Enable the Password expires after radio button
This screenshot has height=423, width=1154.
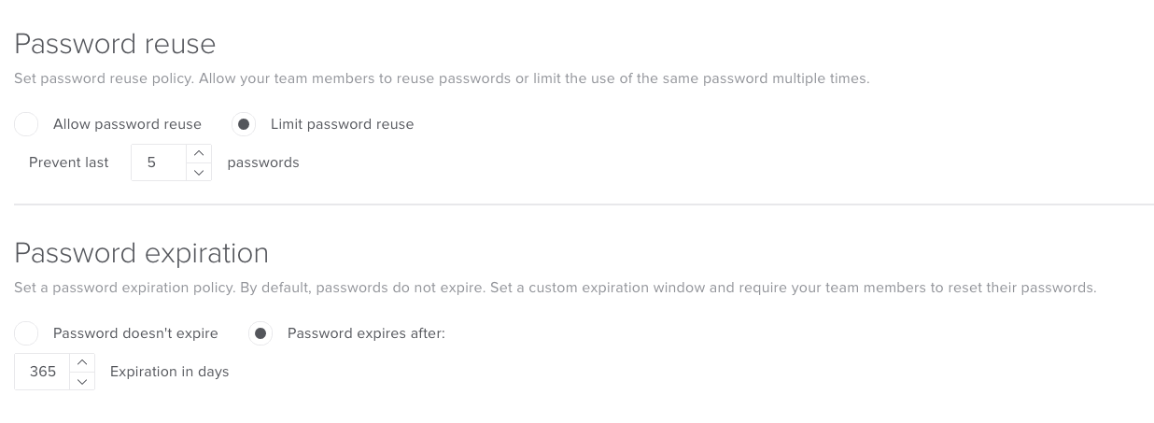click(260, 333)
